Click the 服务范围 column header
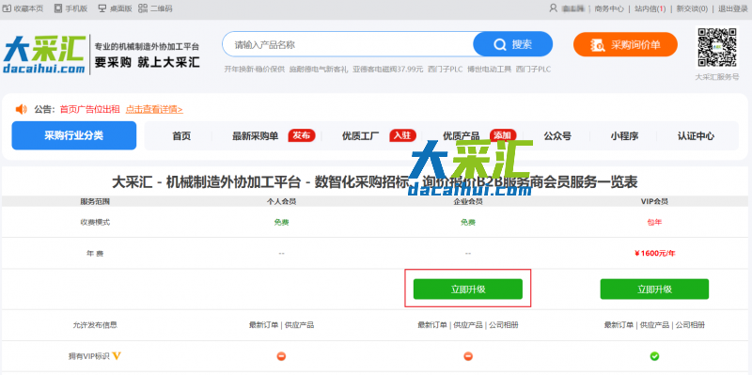 pos(95,201)
